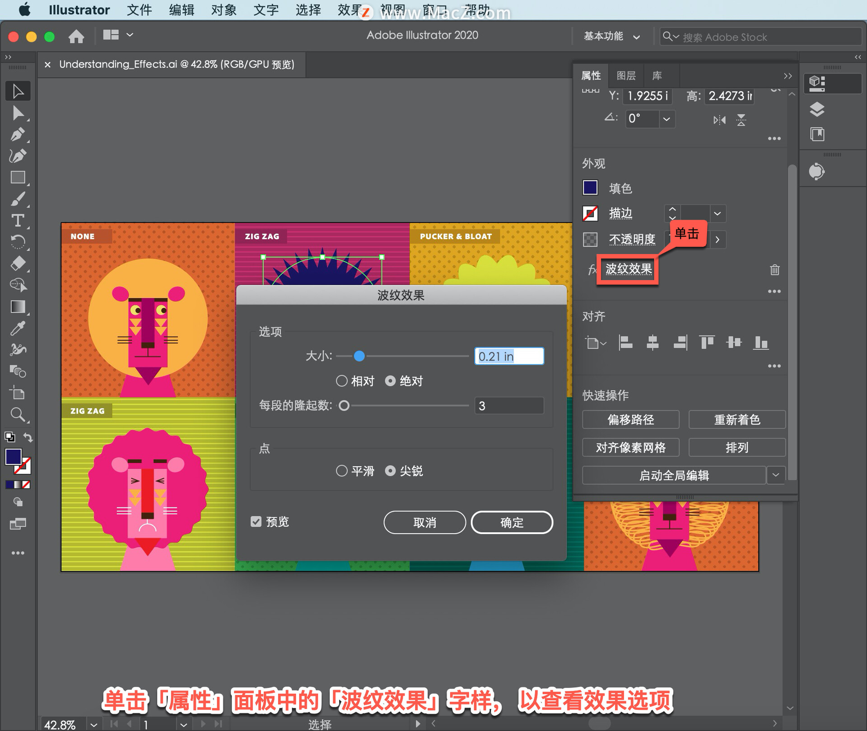Switch to the 库 tab
The height and width of the screenshot is (731, 867).
coord(657,75)
